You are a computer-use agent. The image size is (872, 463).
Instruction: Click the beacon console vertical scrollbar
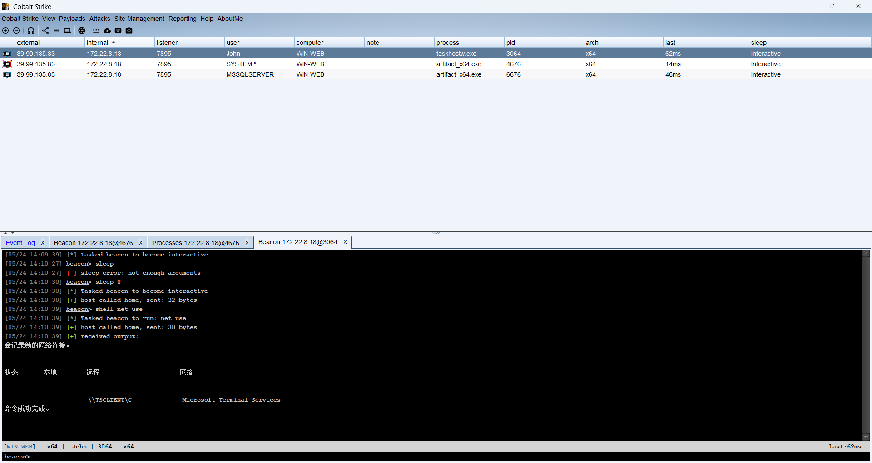pos(866,345)
